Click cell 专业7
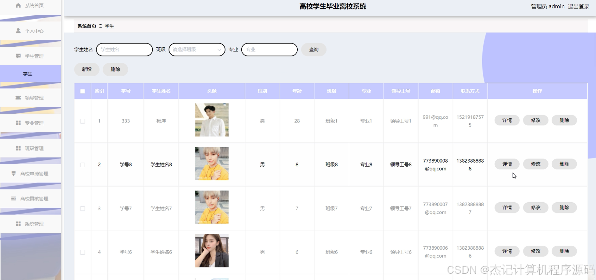 pyautogui.click(x=366, y=208)
